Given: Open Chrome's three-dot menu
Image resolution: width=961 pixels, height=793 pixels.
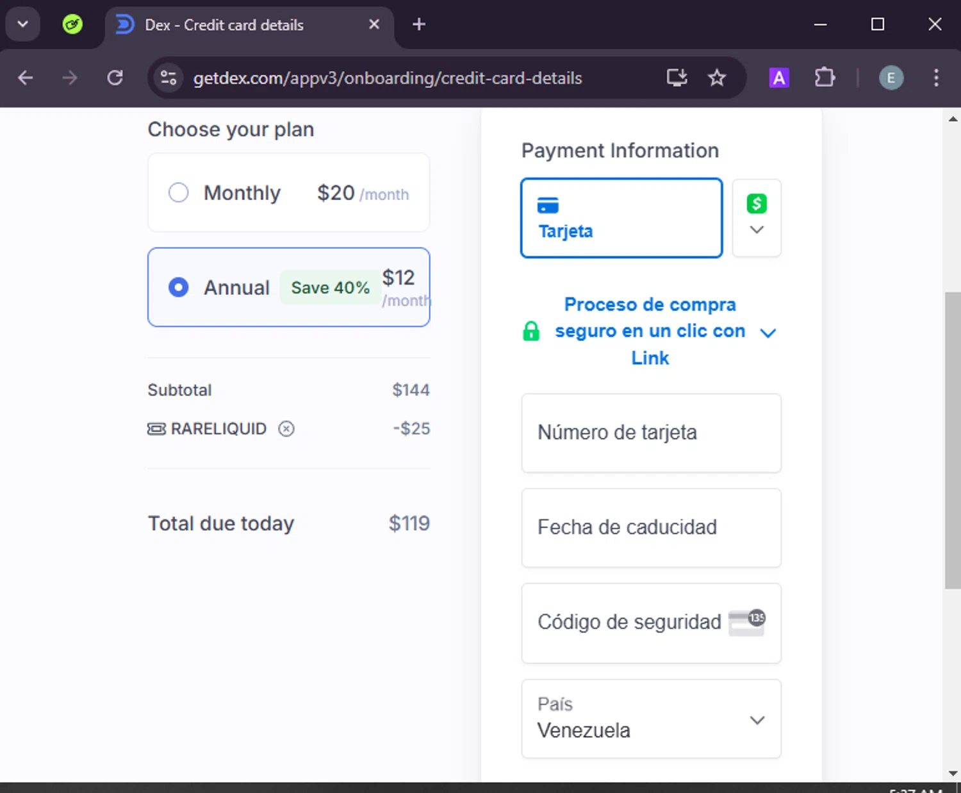Looking at the screenshot, I should click(936, 78).
